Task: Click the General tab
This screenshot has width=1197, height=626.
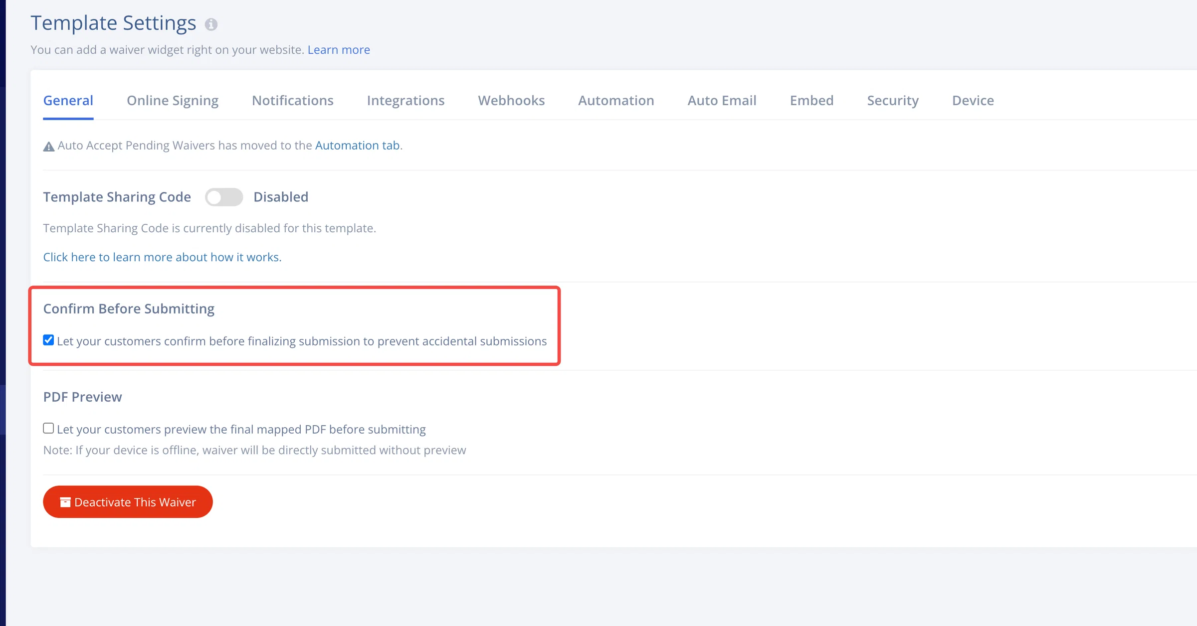Action: click(x=68, y=100)
